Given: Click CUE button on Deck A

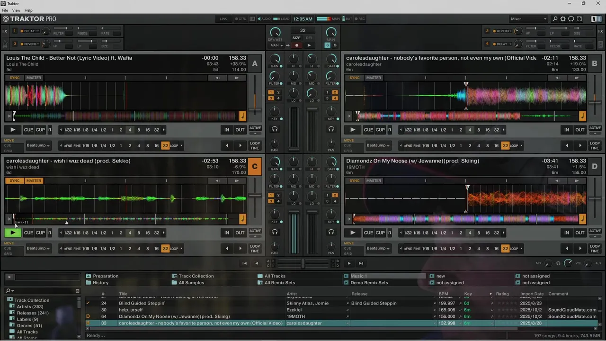Looking at the screenshot, I should (x=28, y=130).
